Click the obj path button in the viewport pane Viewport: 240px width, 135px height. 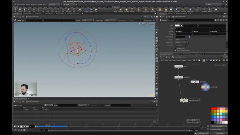[21, 16]
